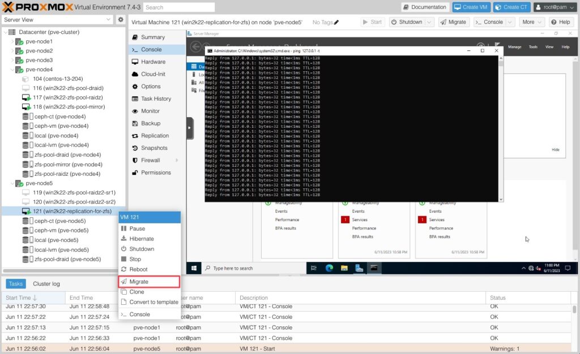Screen dimensions: 580x354
Task: Open Task View in guest taskbar
Action: (314, 268)
